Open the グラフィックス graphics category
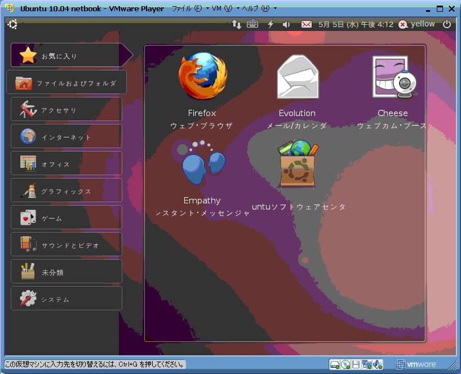461x374 pixels. 67,190
